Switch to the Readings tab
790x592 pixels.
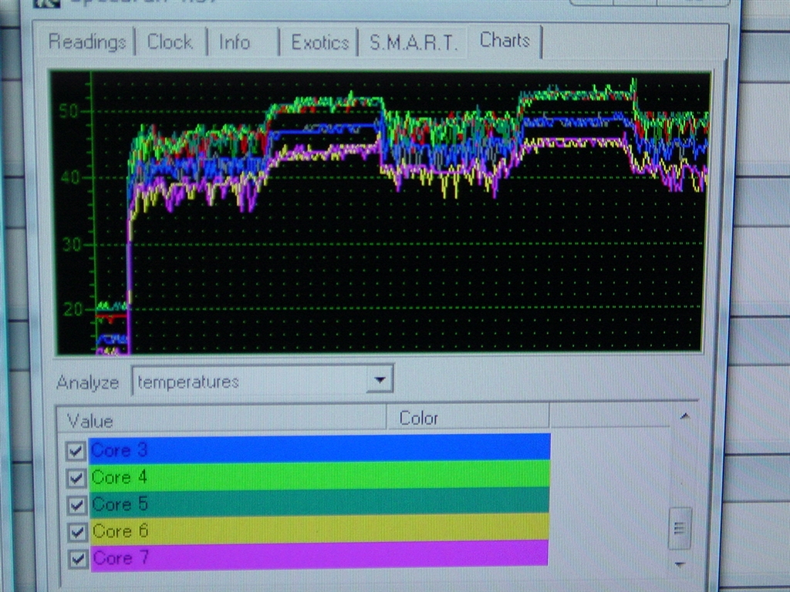tap(86, 42)
